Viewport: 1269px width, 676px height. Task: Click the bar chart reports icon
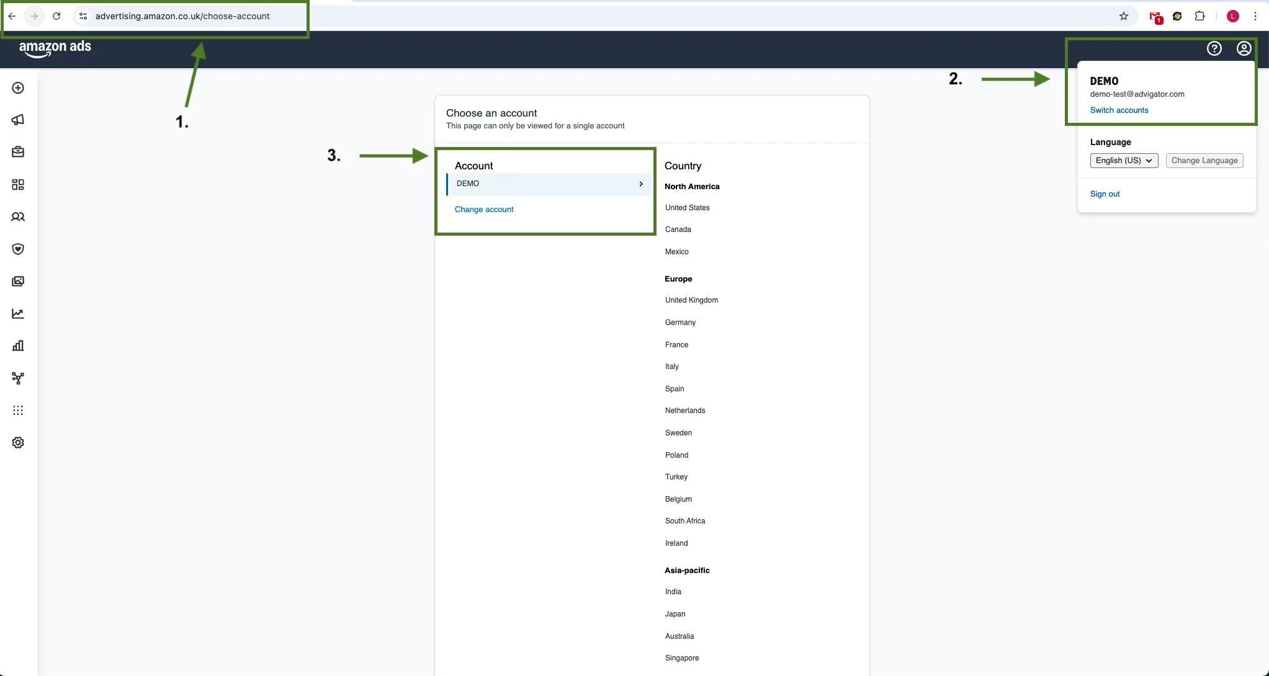click(18, 346)
